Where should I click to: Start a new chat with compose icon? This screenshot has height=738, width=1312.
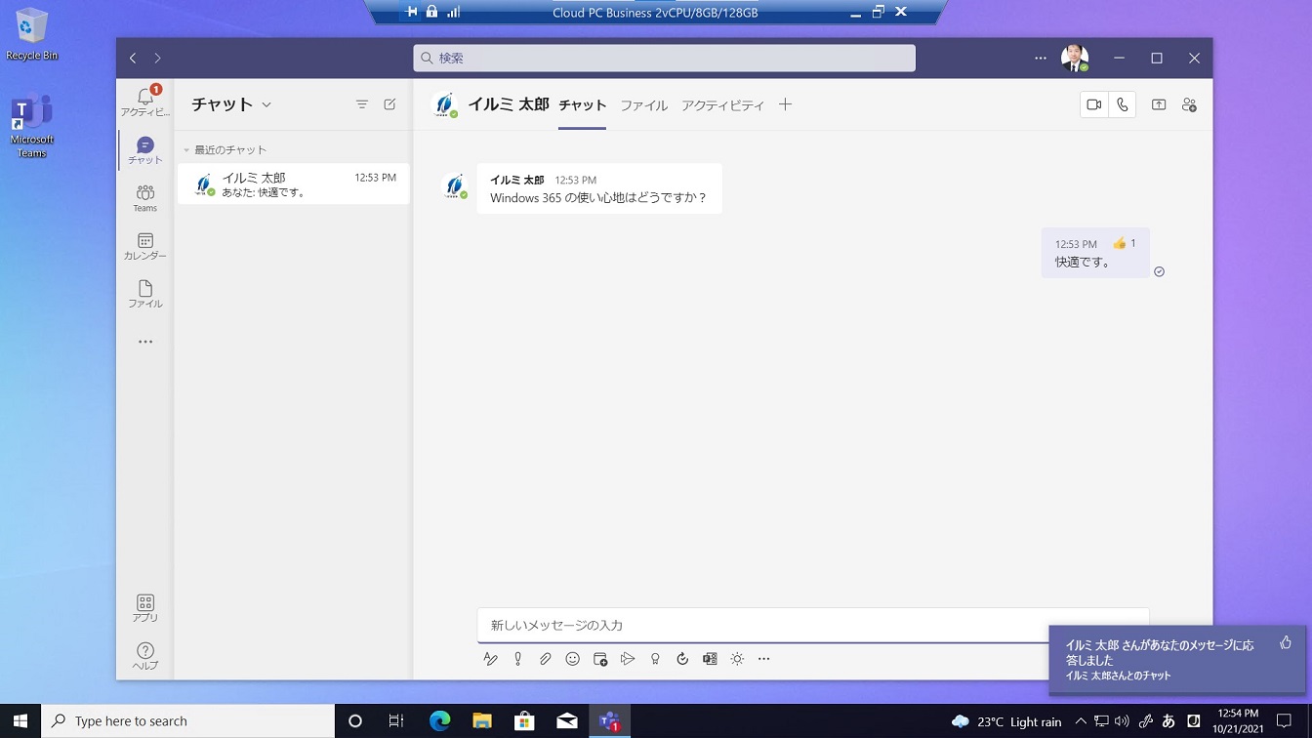pos(389,104)
